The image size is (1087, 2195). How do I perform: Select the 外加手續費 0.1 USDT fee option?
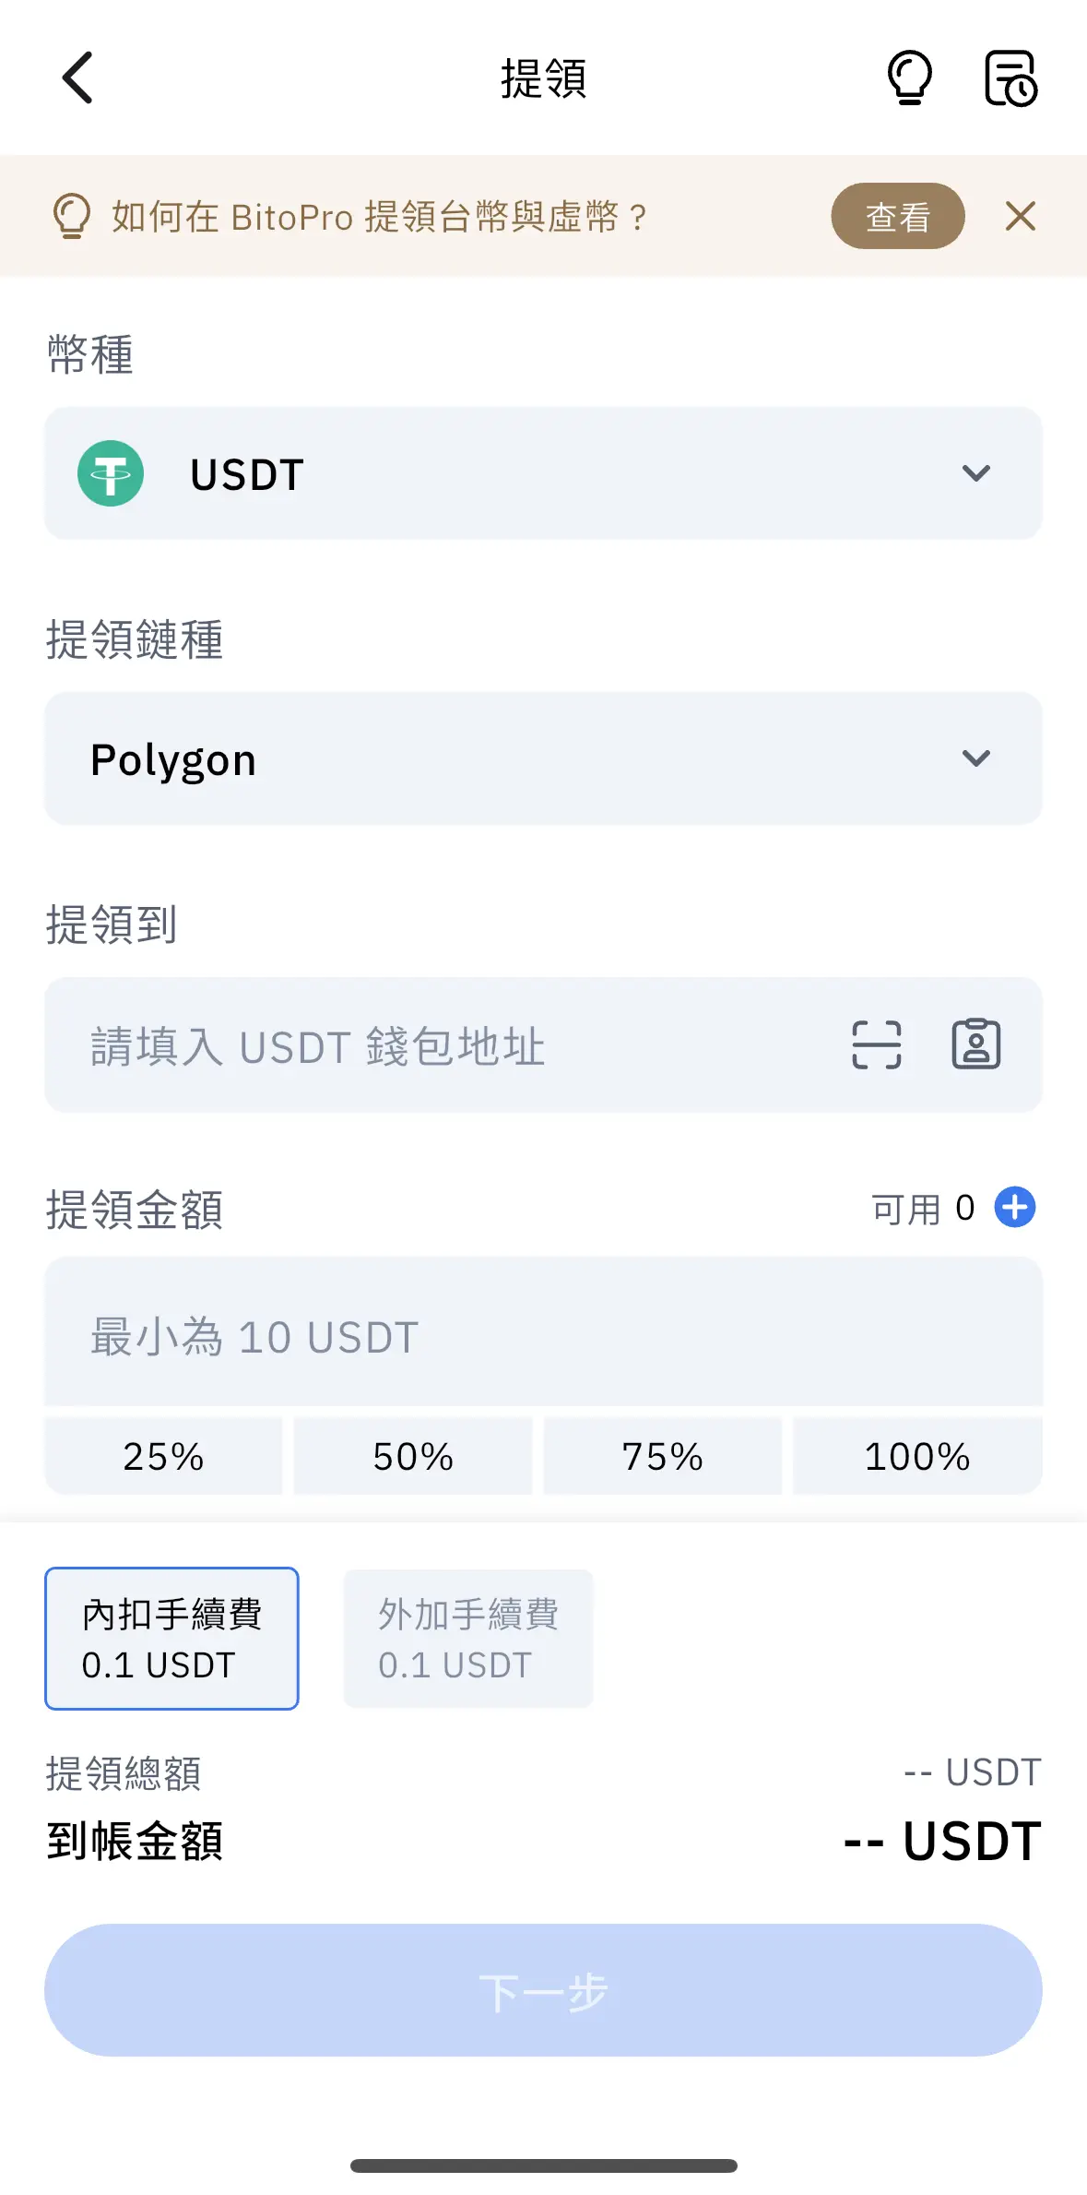tap(468, 1639)
